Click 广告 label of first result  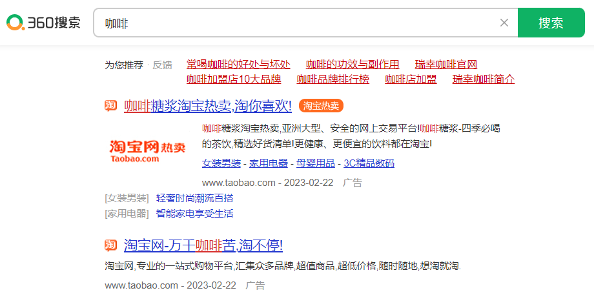click(x=353, y=183)
